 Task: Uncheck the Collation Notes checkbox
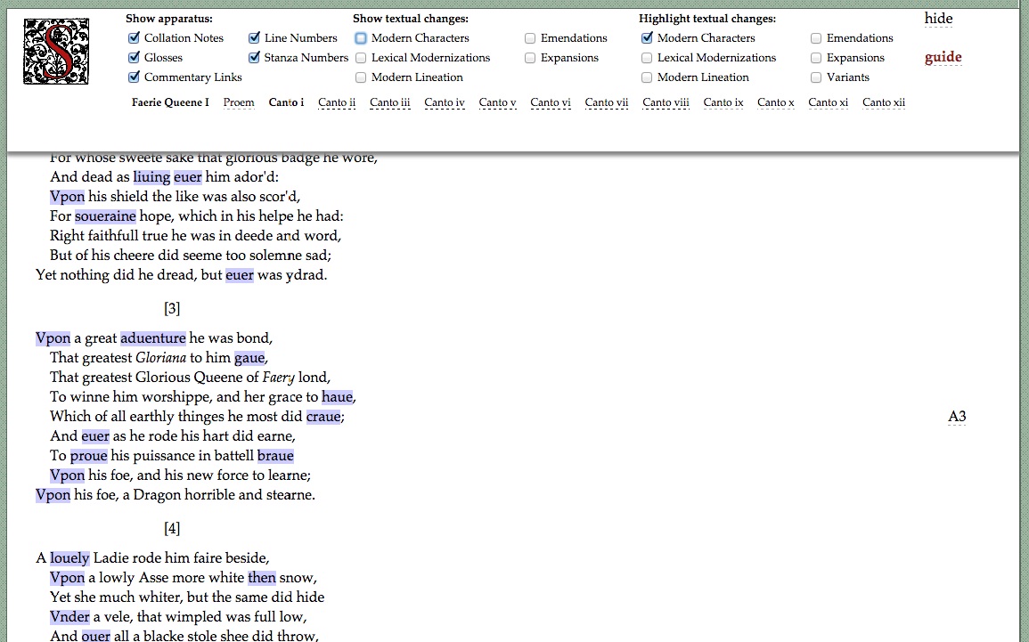(x=135, y=38)
